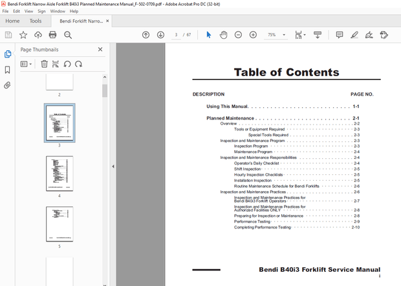Click the stamp tool icon
Screen dimensions: 401x286
coord(384,35)
